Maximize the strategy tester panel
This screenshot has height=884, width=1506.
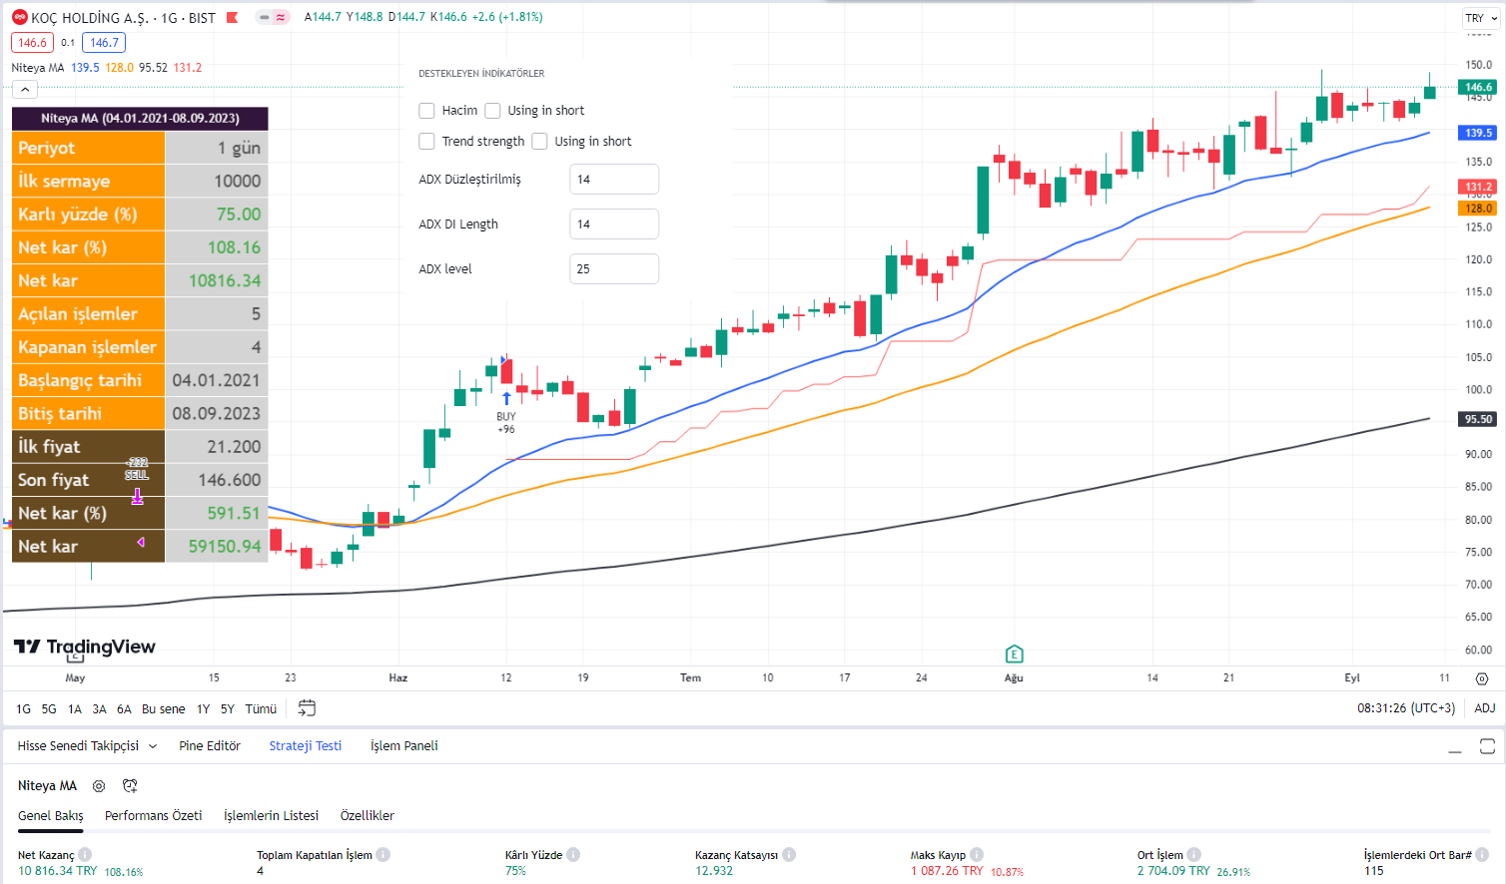(x=1487, y=746)
